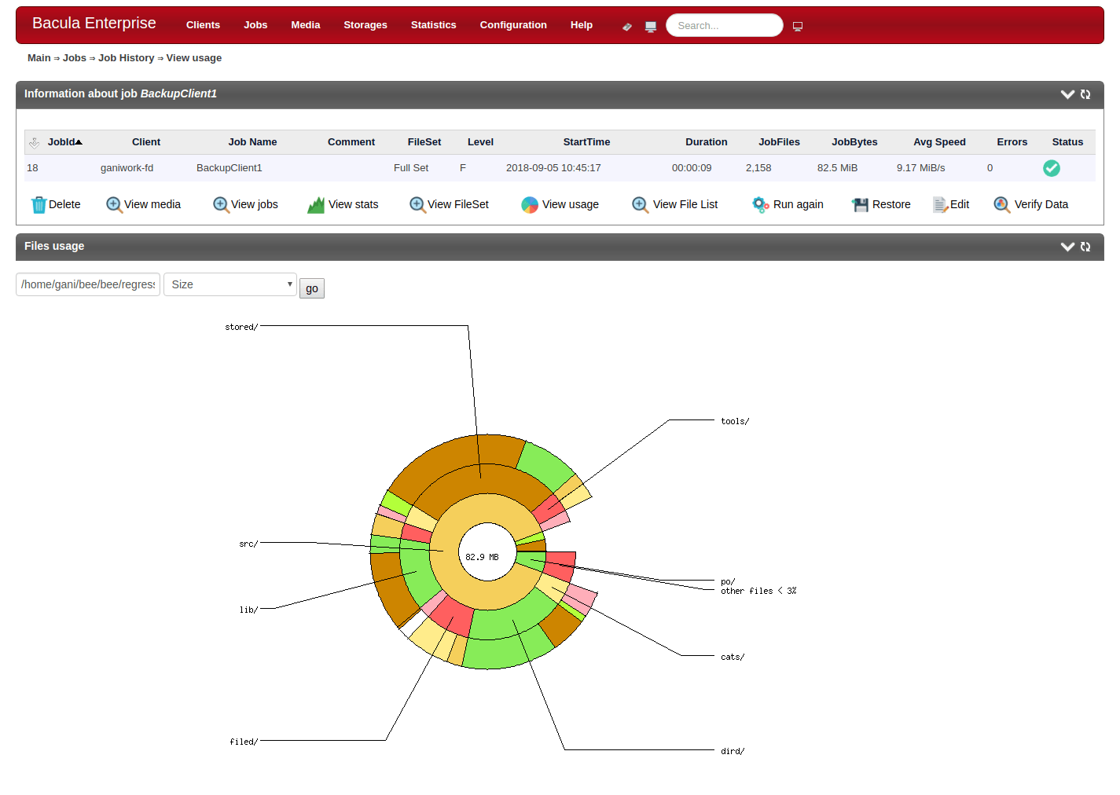Click the monitor icon left of search
Image resolution: width=1120 pixels, height=795 pixels.
click(x=651, y=27)
